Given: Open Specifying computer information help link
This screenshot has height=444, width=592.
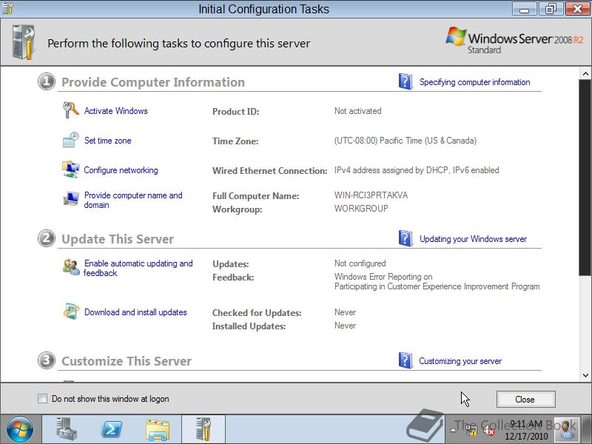Looking at the screenshot, I should click(x=474, y=82).
